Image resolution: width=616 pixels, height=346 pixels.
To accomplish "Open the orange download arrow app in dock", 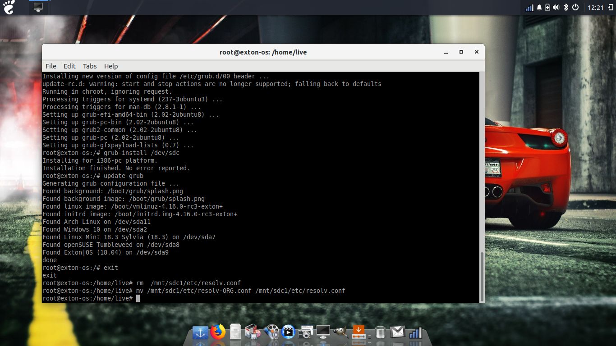I will click(x=359, y=332).
